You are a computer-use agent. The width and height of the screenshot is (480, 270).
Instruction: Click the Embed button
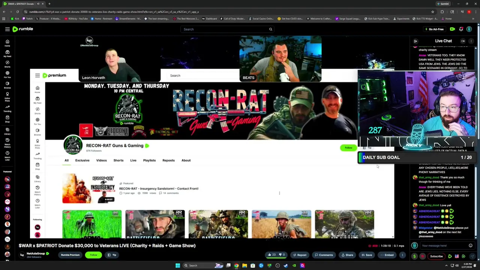point(387,255)
